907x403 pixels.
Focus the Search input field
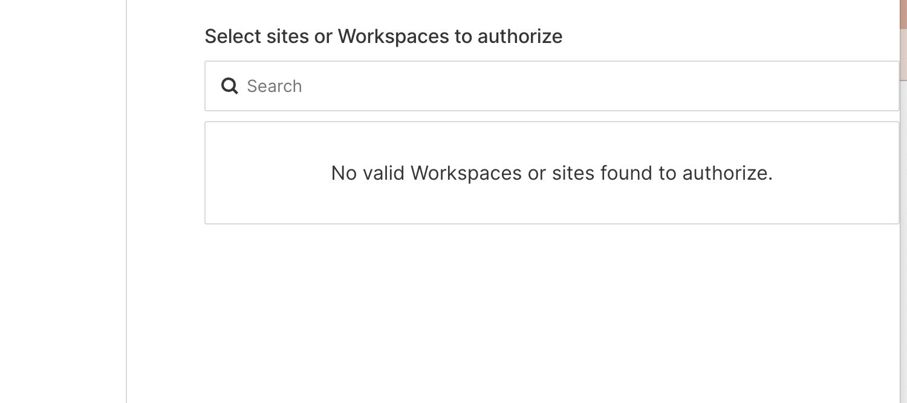click(551, 86)
